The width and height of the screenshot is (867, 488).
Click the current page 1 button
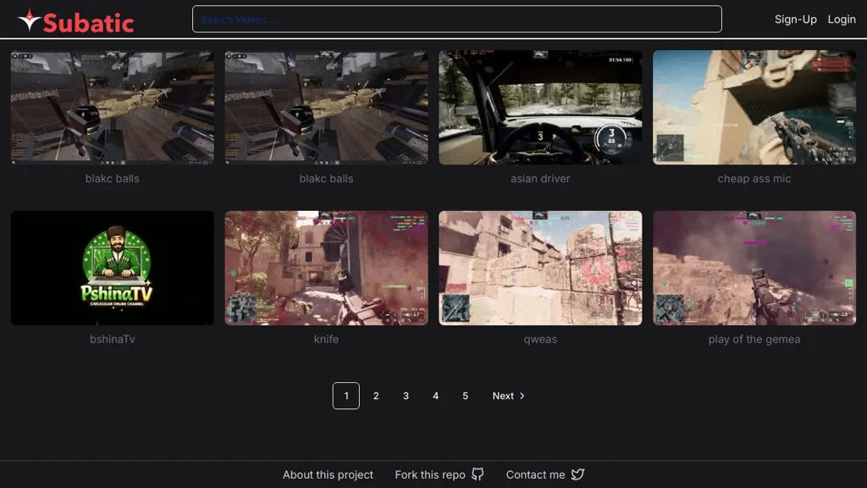[x=345, y=396]
